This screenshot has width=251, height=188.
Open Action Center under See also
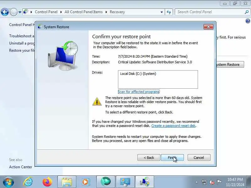[20, 167]
